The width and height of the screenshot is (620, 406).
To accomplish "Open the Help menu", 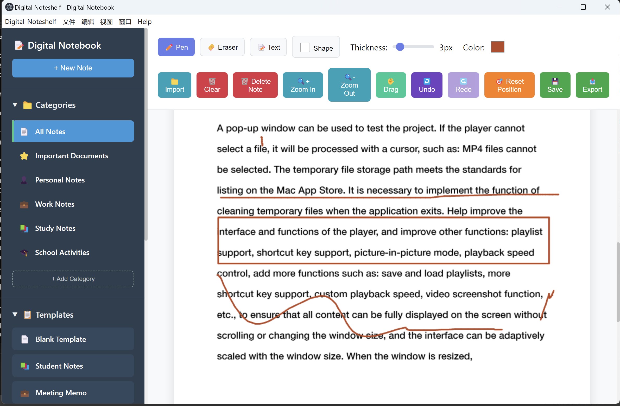I will 144,22.
